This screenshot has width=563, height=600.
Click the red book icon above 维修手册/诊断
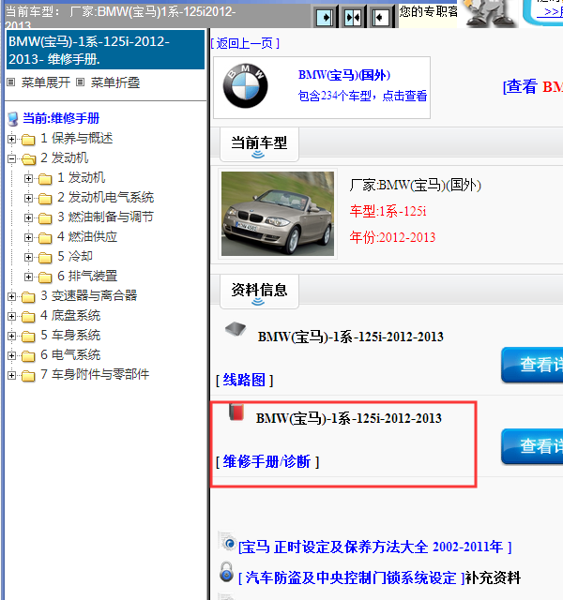[236, 412]
